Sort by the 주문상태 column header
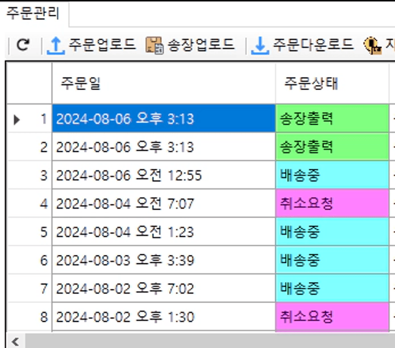The image size is (395, 348). [x=332, y=83]
